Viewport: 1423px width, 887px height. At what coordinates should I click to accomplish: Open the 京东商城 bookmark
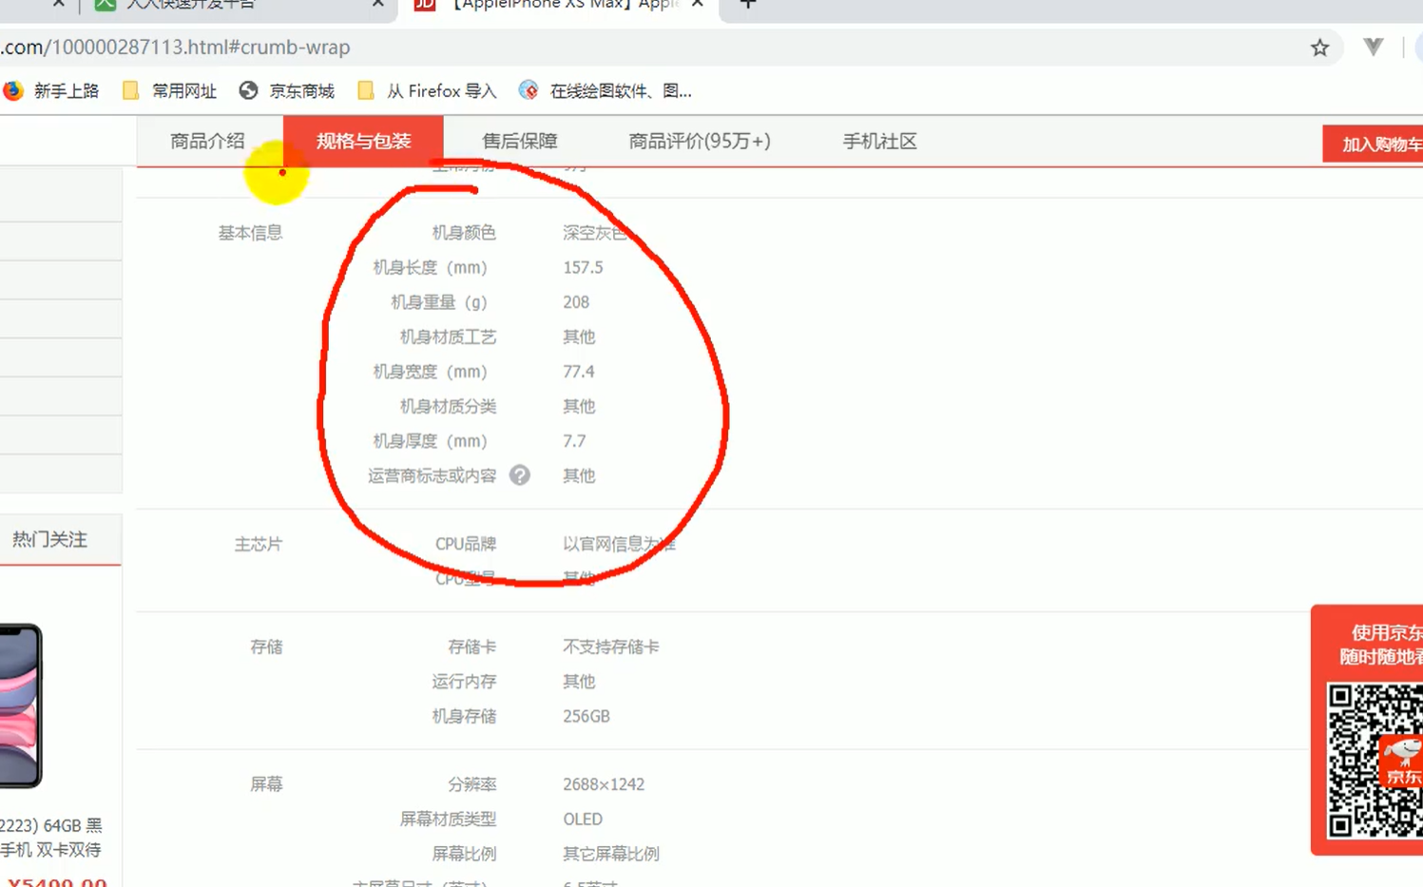pyautogui.click(x=286, y=90)
